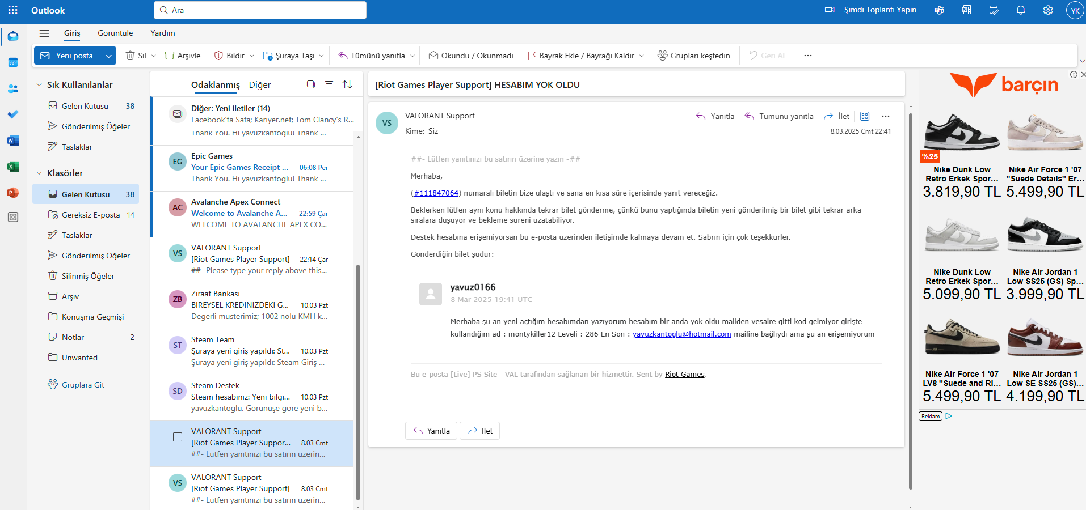Launch Excel from left rail
The image size is (1086, 510).
pos(13,167)
